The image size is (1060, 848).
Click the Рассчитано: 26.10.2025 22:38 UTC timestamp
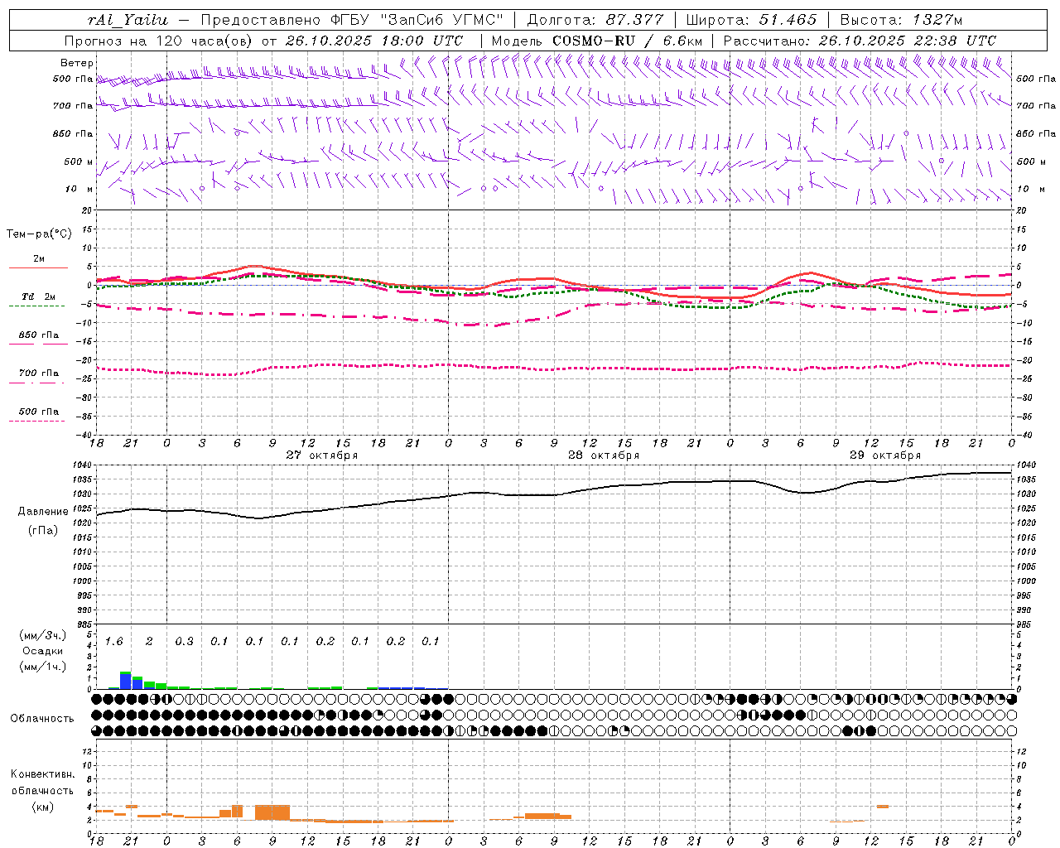pos(860,41)
